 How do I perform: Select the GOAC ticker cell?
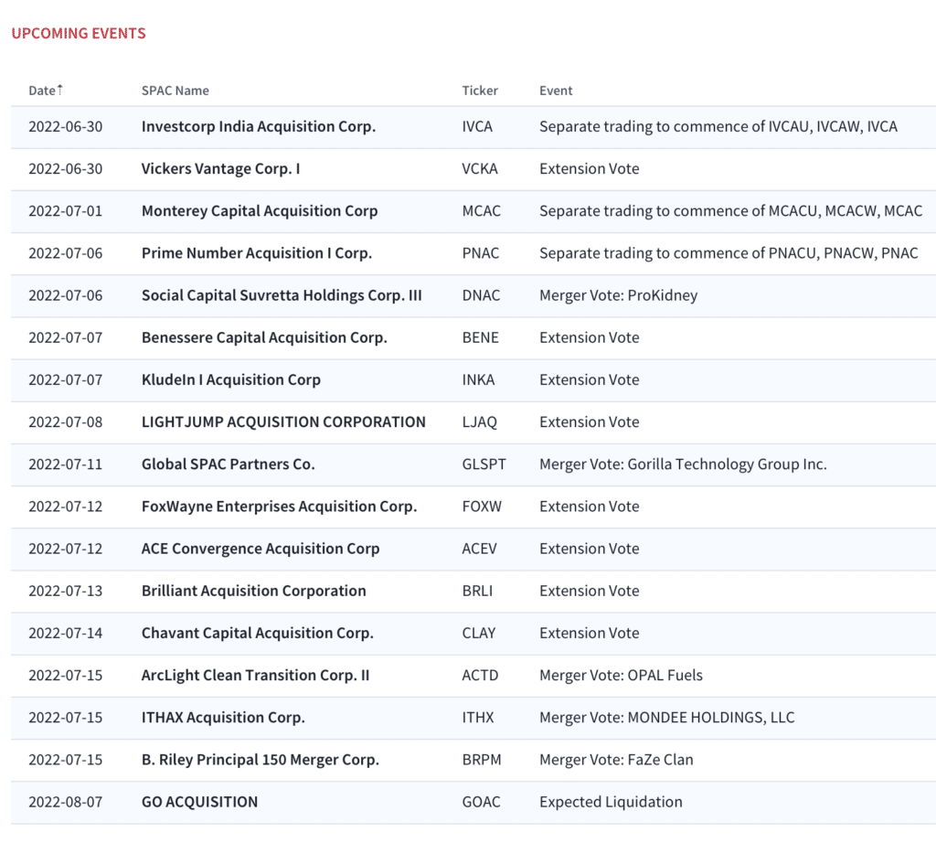(x=481, y=802)
